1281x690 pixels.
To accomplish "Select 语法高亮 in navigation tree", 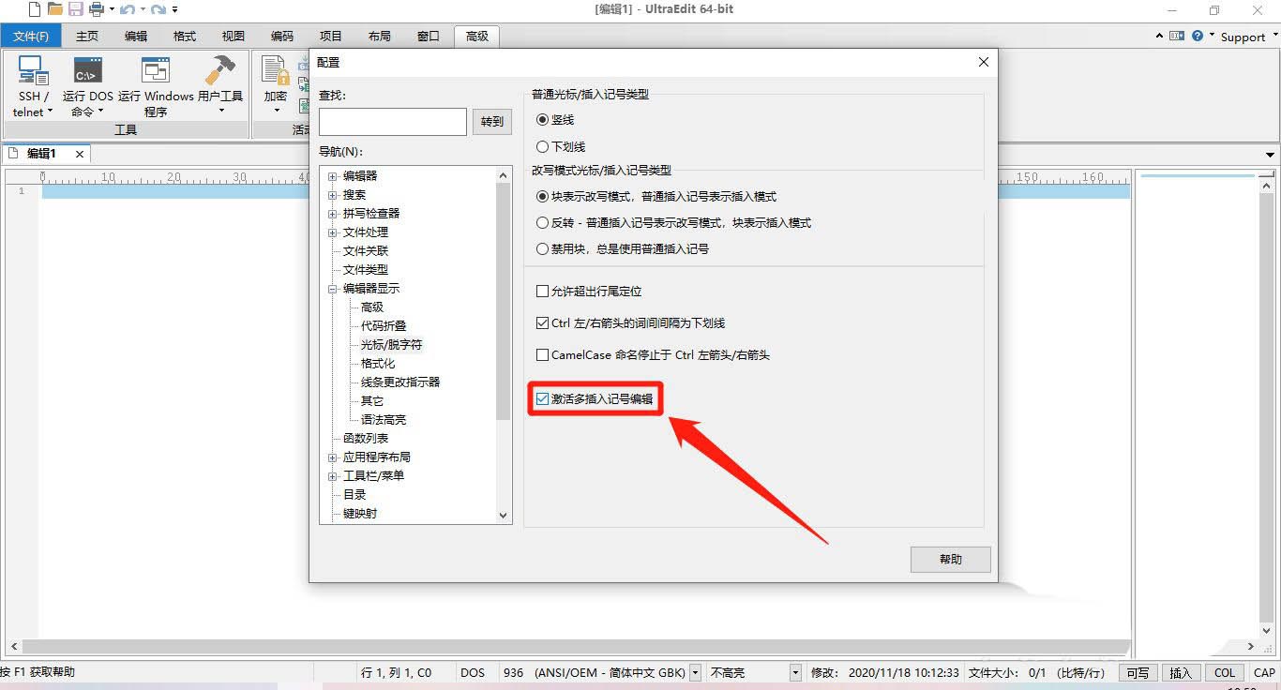I will click(384, 420).
